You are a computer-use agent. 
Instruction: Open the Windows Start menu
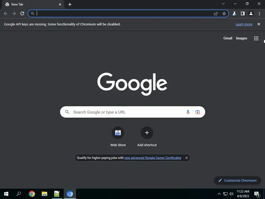click(x=6, y=194)
